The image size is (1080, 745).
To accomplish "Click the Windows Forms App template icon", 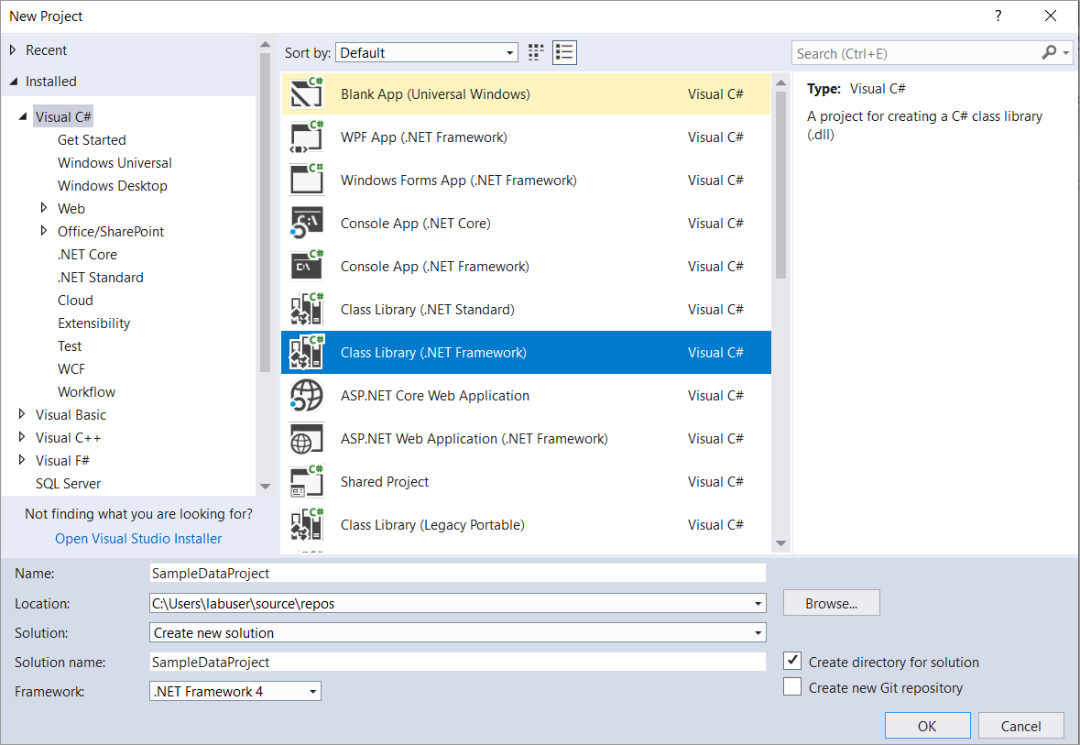I will (307, 181).
